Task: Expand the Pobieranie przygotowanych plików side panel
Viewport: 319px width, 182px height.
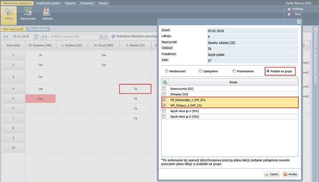Action: (316, 30)
